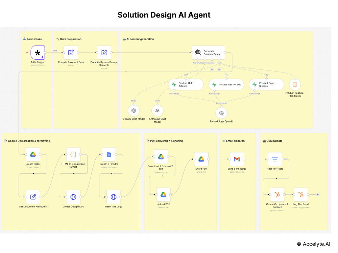
Task: Open the OpenAI Chat Model node
Action: point(134,111)
